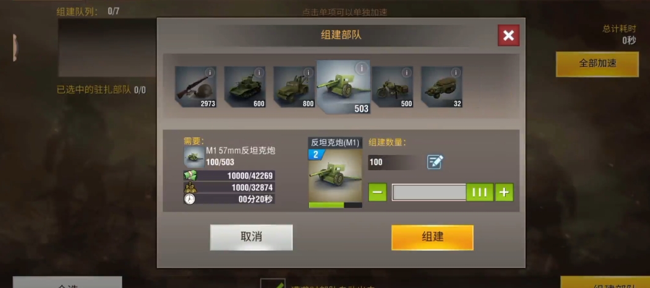Image resolution: width=650 pixels, height=288 pixels.
Task: Select the half-track unit with 32
Action: [x=442, y=87]
